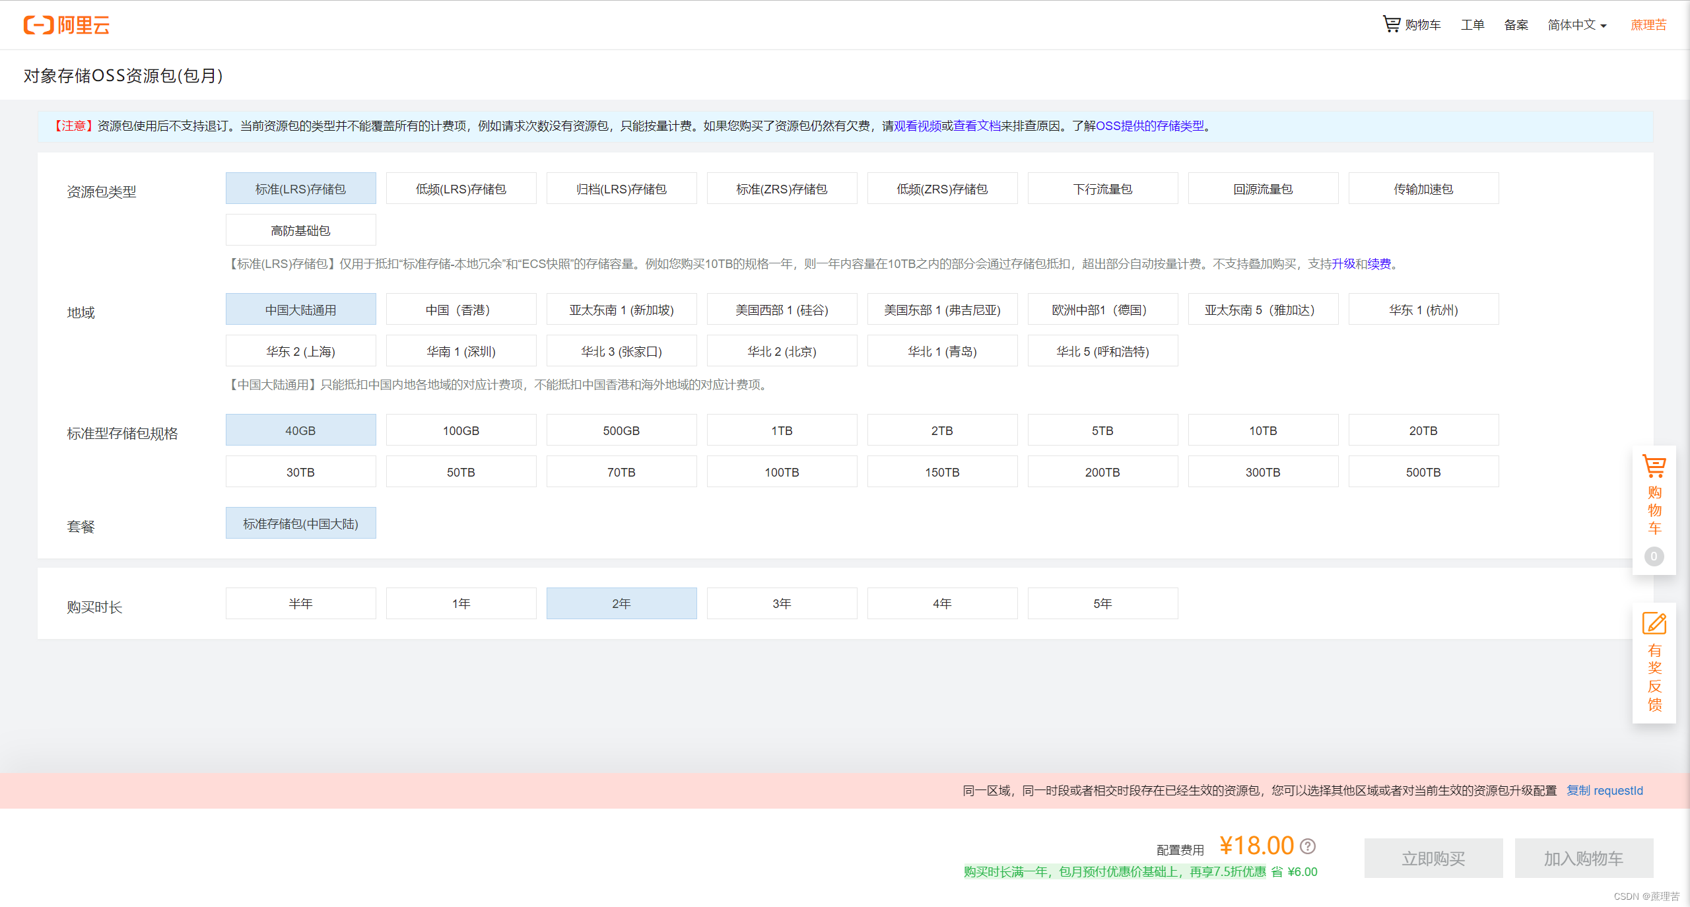This screenshot has width=1690, height=907.
Task: Select region 中国大陆通用
Action: tap(301, 310)
